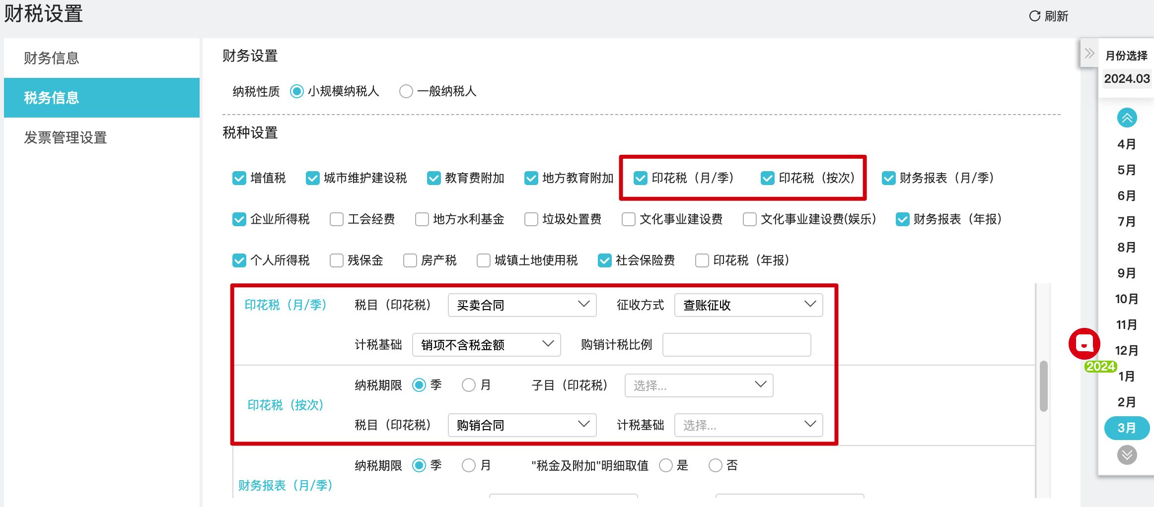1154x507 pixels.
Task: Enable the 房产税 checkbox
Action: [410, 260]
